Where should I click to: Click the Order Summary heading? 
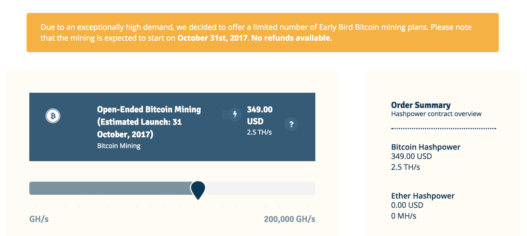421,105
